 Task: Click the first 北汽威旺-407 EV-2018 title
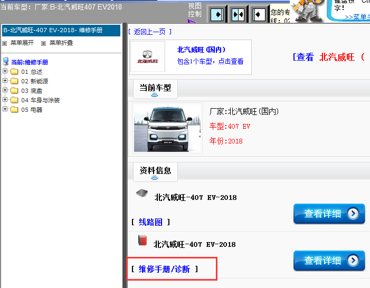[195, 197]
